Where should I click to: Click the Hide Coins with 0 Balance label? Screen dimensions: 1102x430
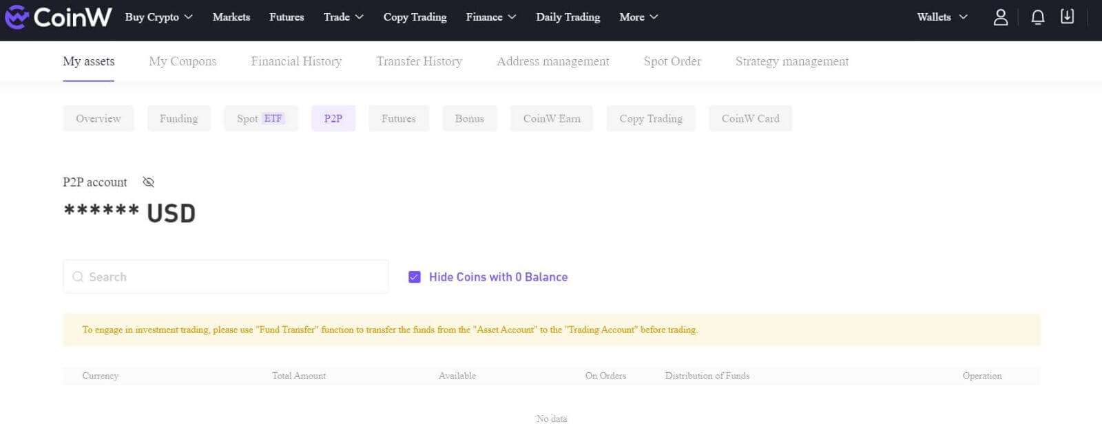(x=499, y=277)
